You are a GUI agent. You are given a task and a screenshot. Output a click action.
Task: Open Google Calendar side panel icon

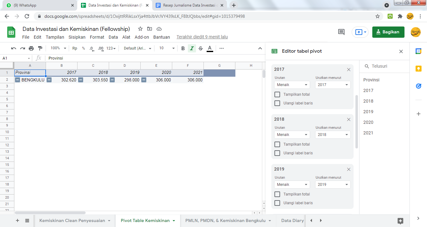click(419, 51)
